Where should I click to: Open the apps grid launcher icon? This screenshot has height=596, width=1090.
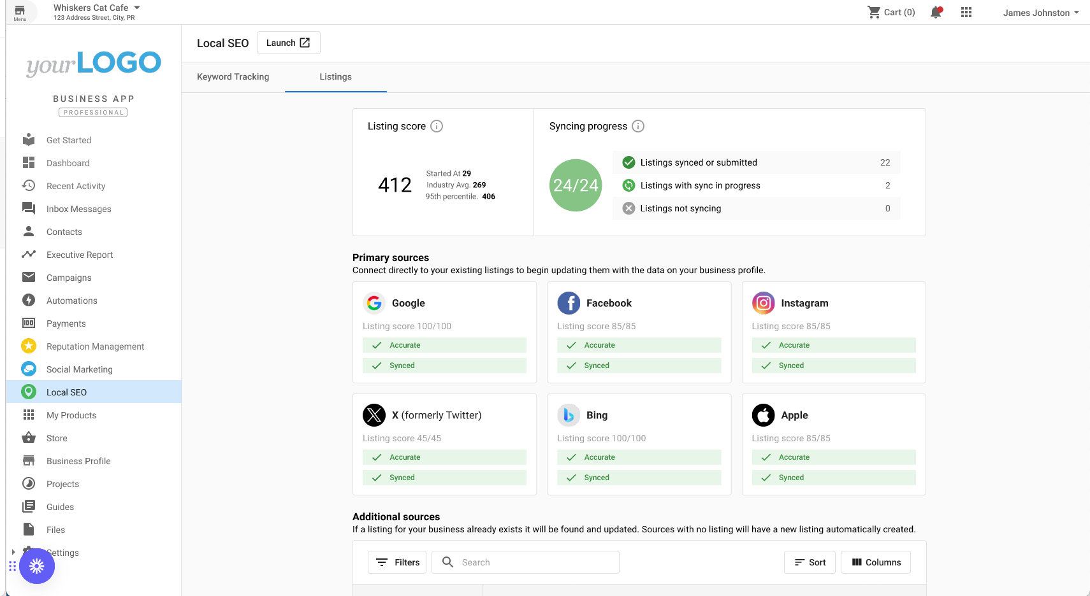(x=966, y=12)
